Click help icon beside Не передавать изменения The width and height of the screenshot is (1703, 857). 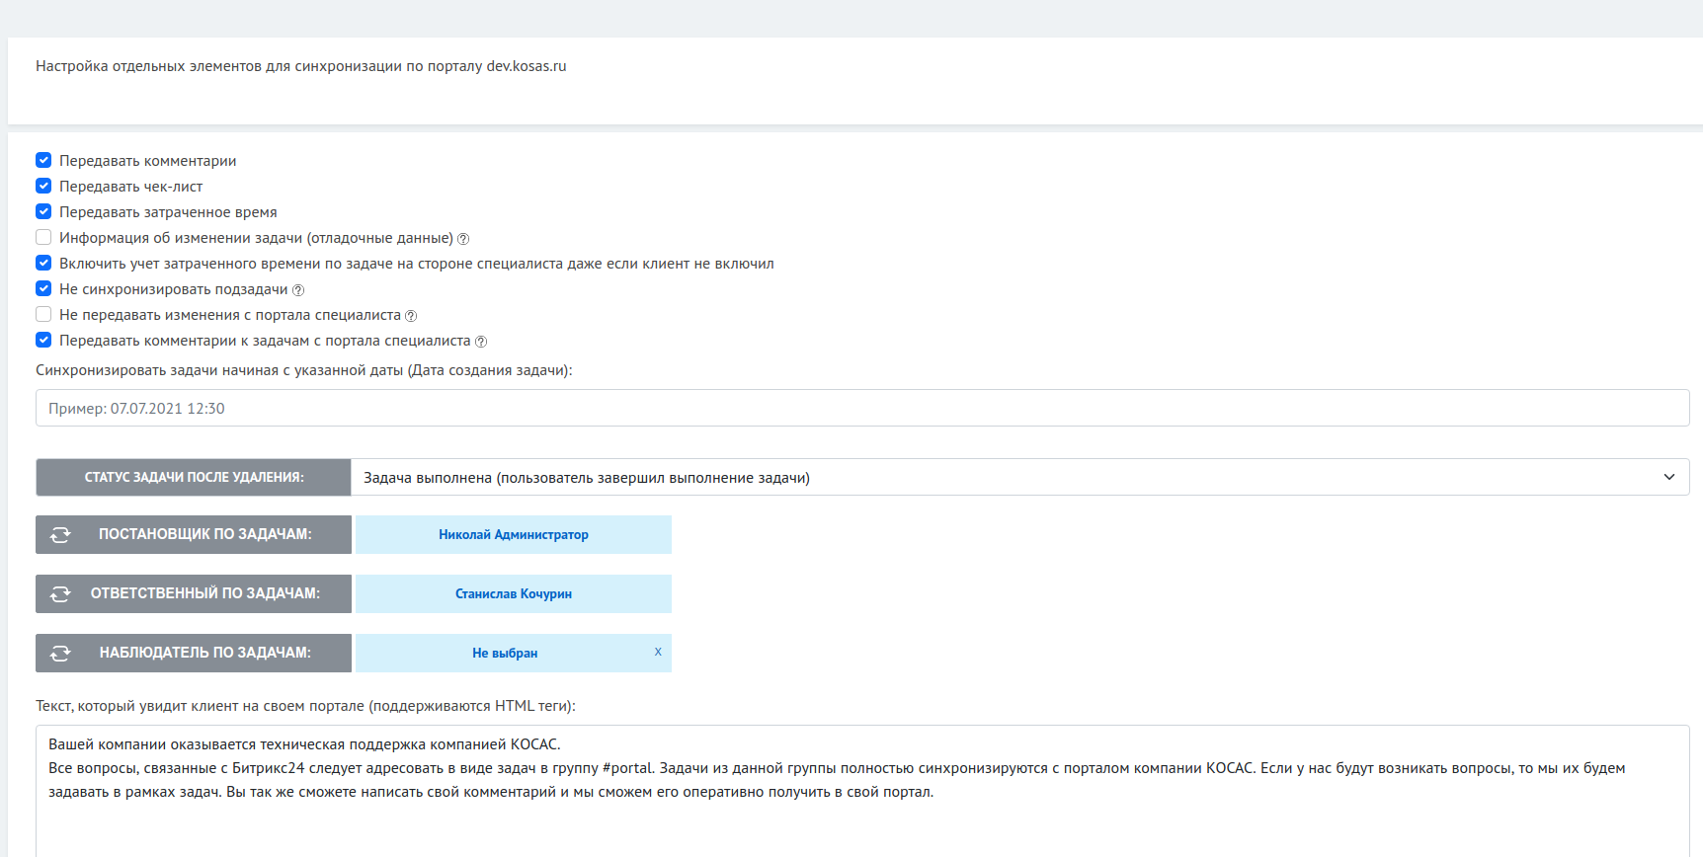coord(411,316)
